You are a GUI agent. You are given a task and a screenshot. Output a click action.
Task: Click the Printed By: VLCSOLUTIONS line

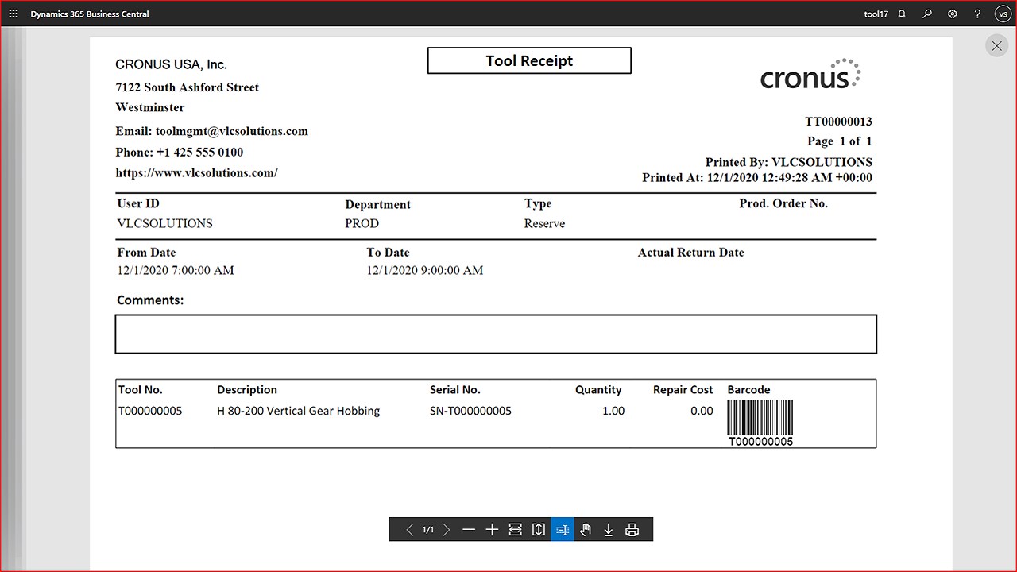tap(789, 162)
